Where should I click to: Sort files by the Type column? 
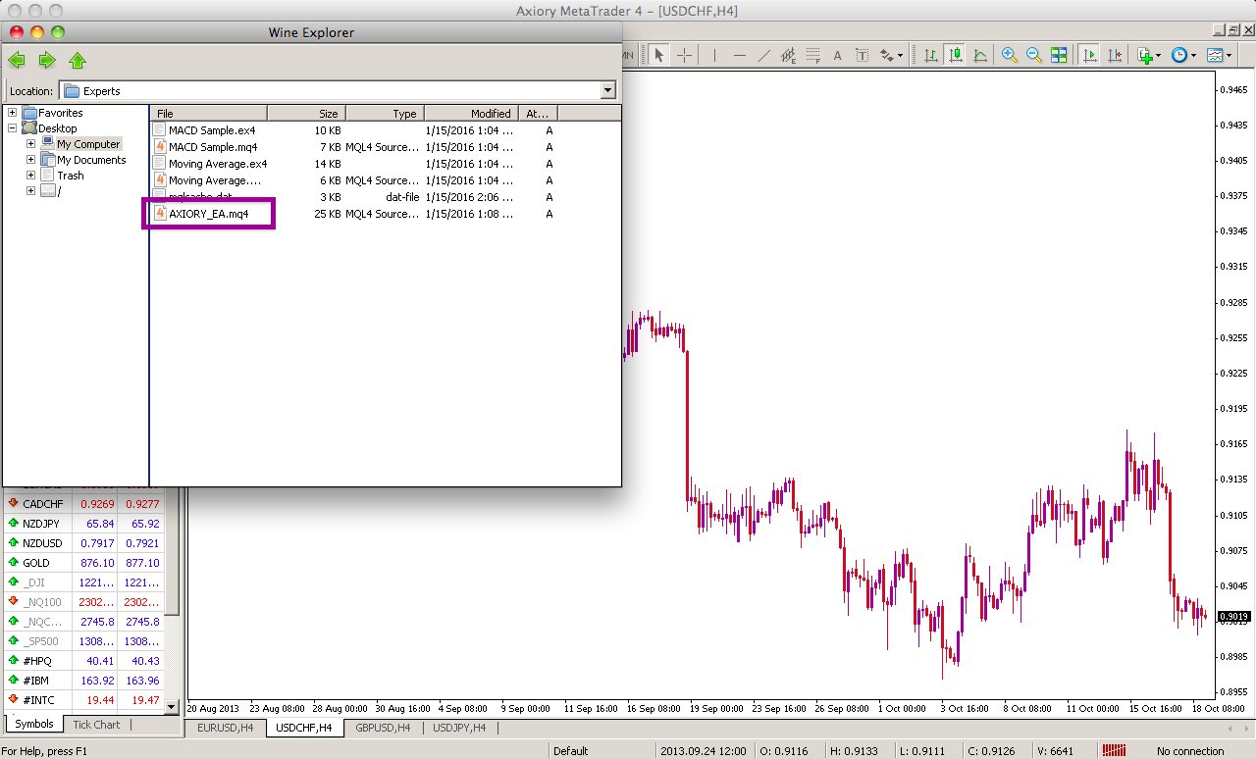tap(385, 114)
